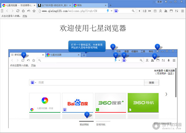Toggle speed mode lightning icon in address bar
This screenshot has height=133, width=186.
tap(108, 11)
